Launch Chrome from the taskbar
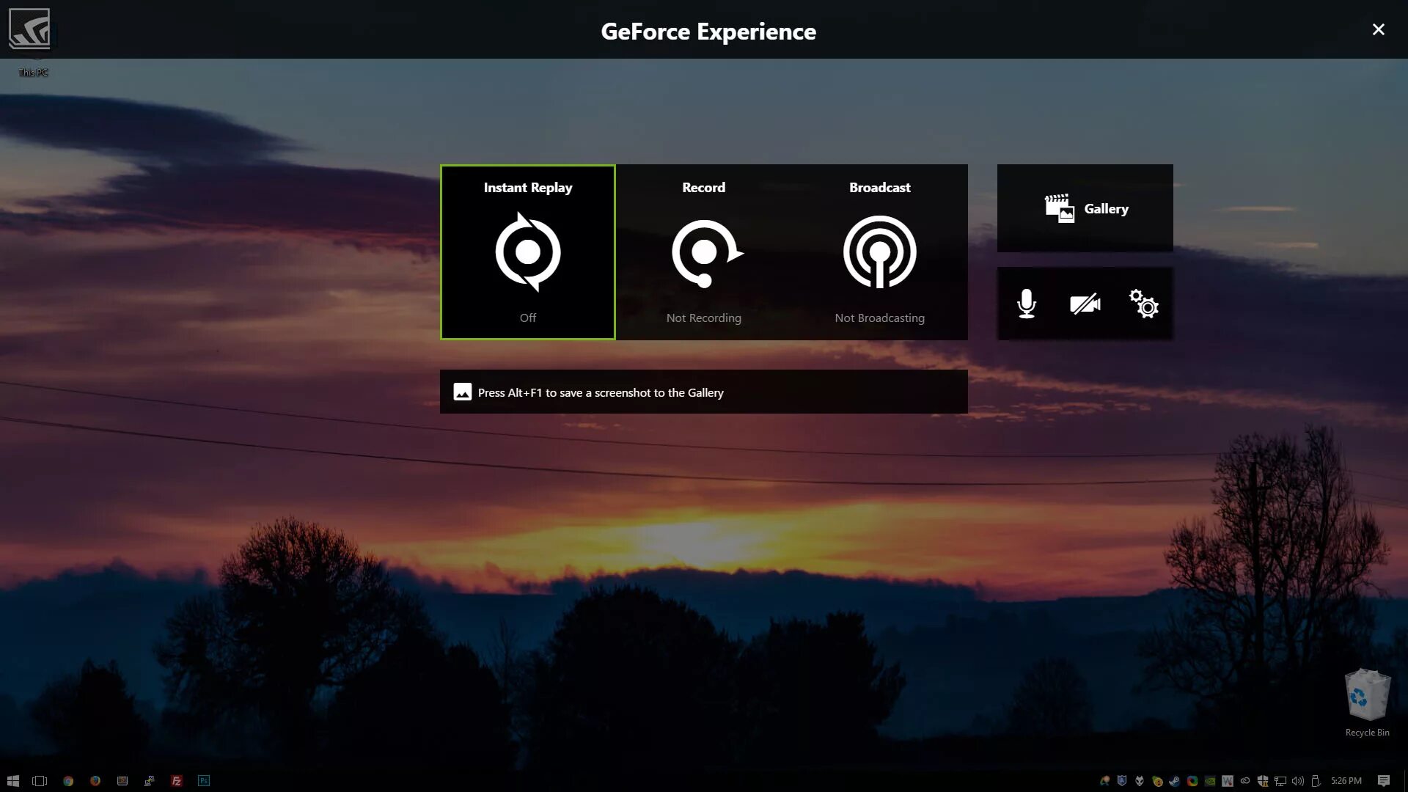The image size is (1408, 792). (x=68, y=781)
